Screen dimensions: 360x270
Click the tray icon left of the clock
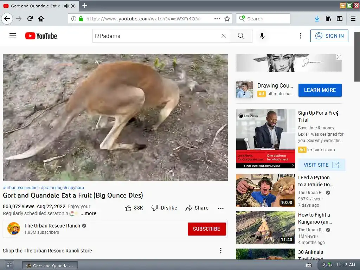click(x=330, y=265)
